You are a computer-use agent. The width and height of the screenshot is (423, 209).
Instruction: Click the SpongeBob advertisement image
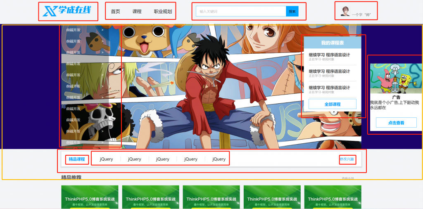[396, 78]
